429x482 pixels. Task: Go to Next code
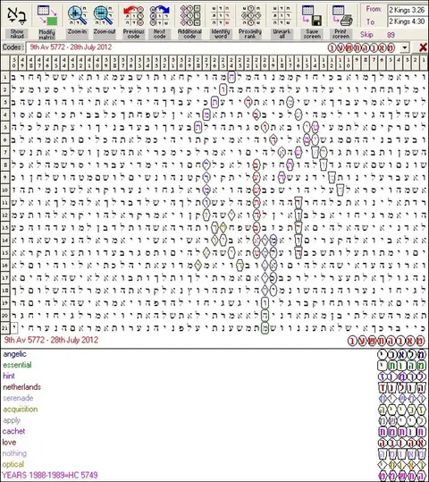click(159, 21)
